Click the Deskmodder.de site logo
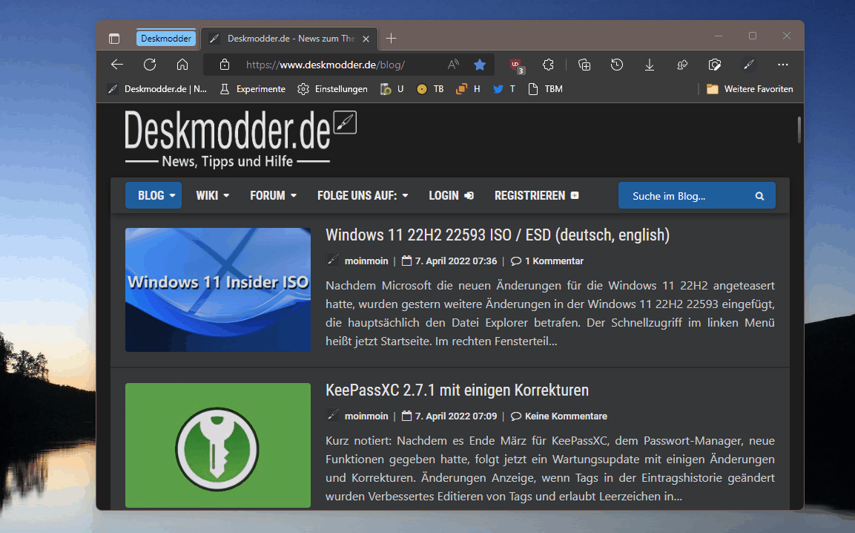This screenshot has height=533, width=855. 240,139
